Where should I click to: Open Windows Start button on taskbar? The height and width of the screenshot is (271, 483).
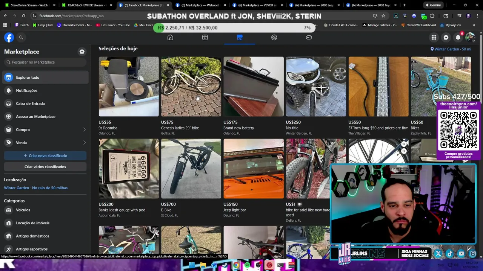coord(192,265)
